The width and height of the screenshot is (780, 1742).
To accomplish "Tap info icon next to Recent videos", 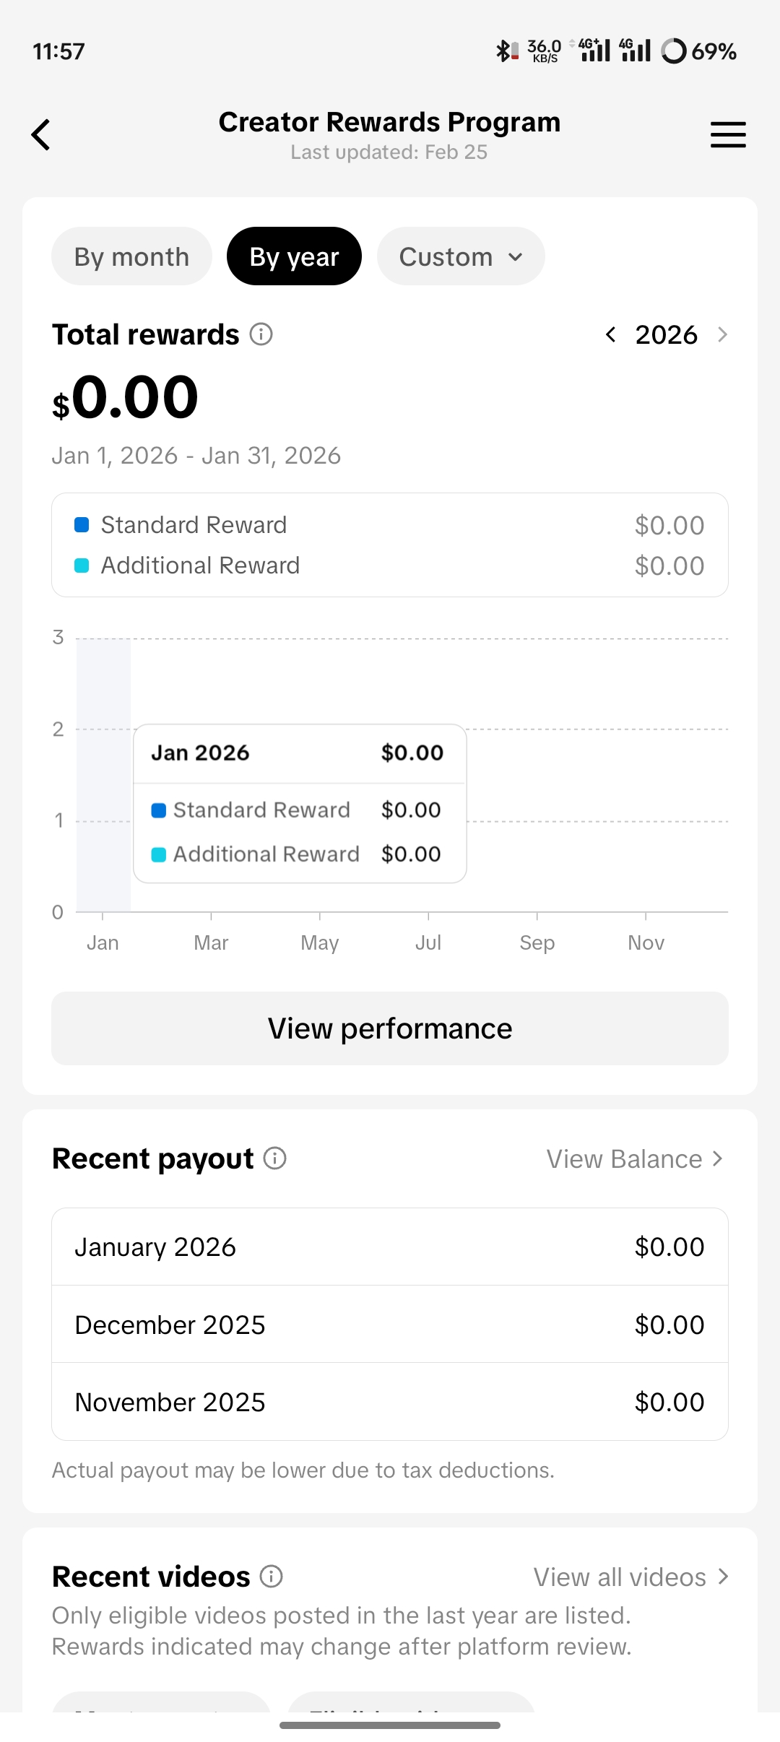I will [x=272, y=1577].
